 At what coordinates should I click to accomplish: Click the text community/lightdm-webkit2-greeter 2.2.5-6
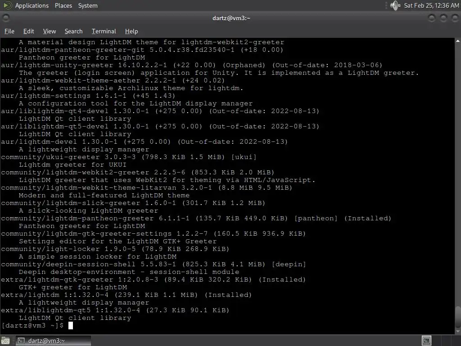(93, 172)
